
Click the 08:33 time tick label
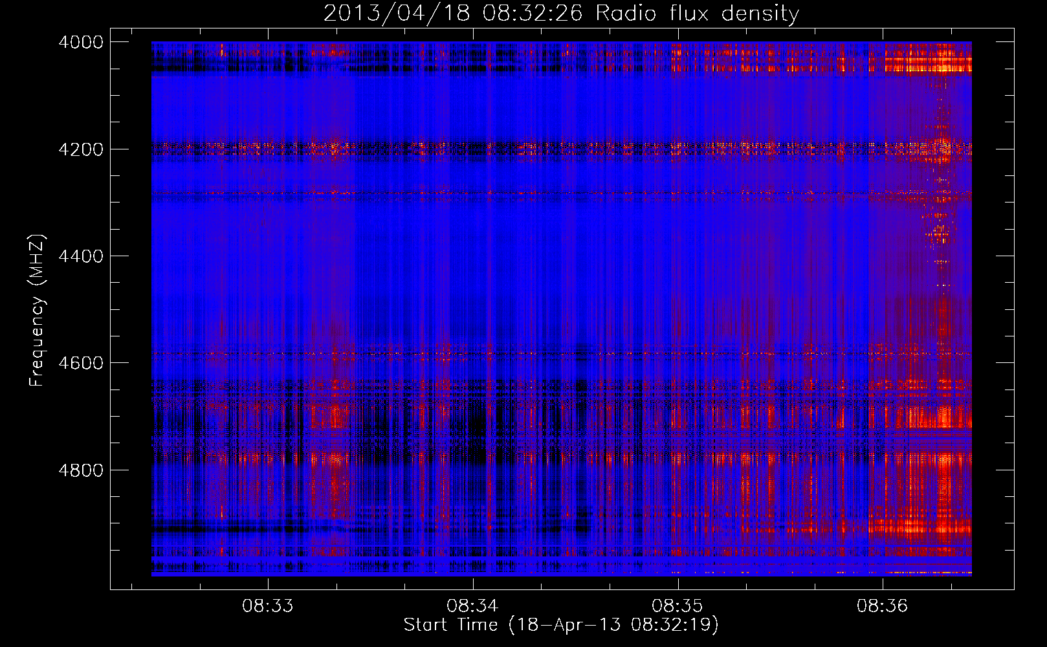pos(267,606)
